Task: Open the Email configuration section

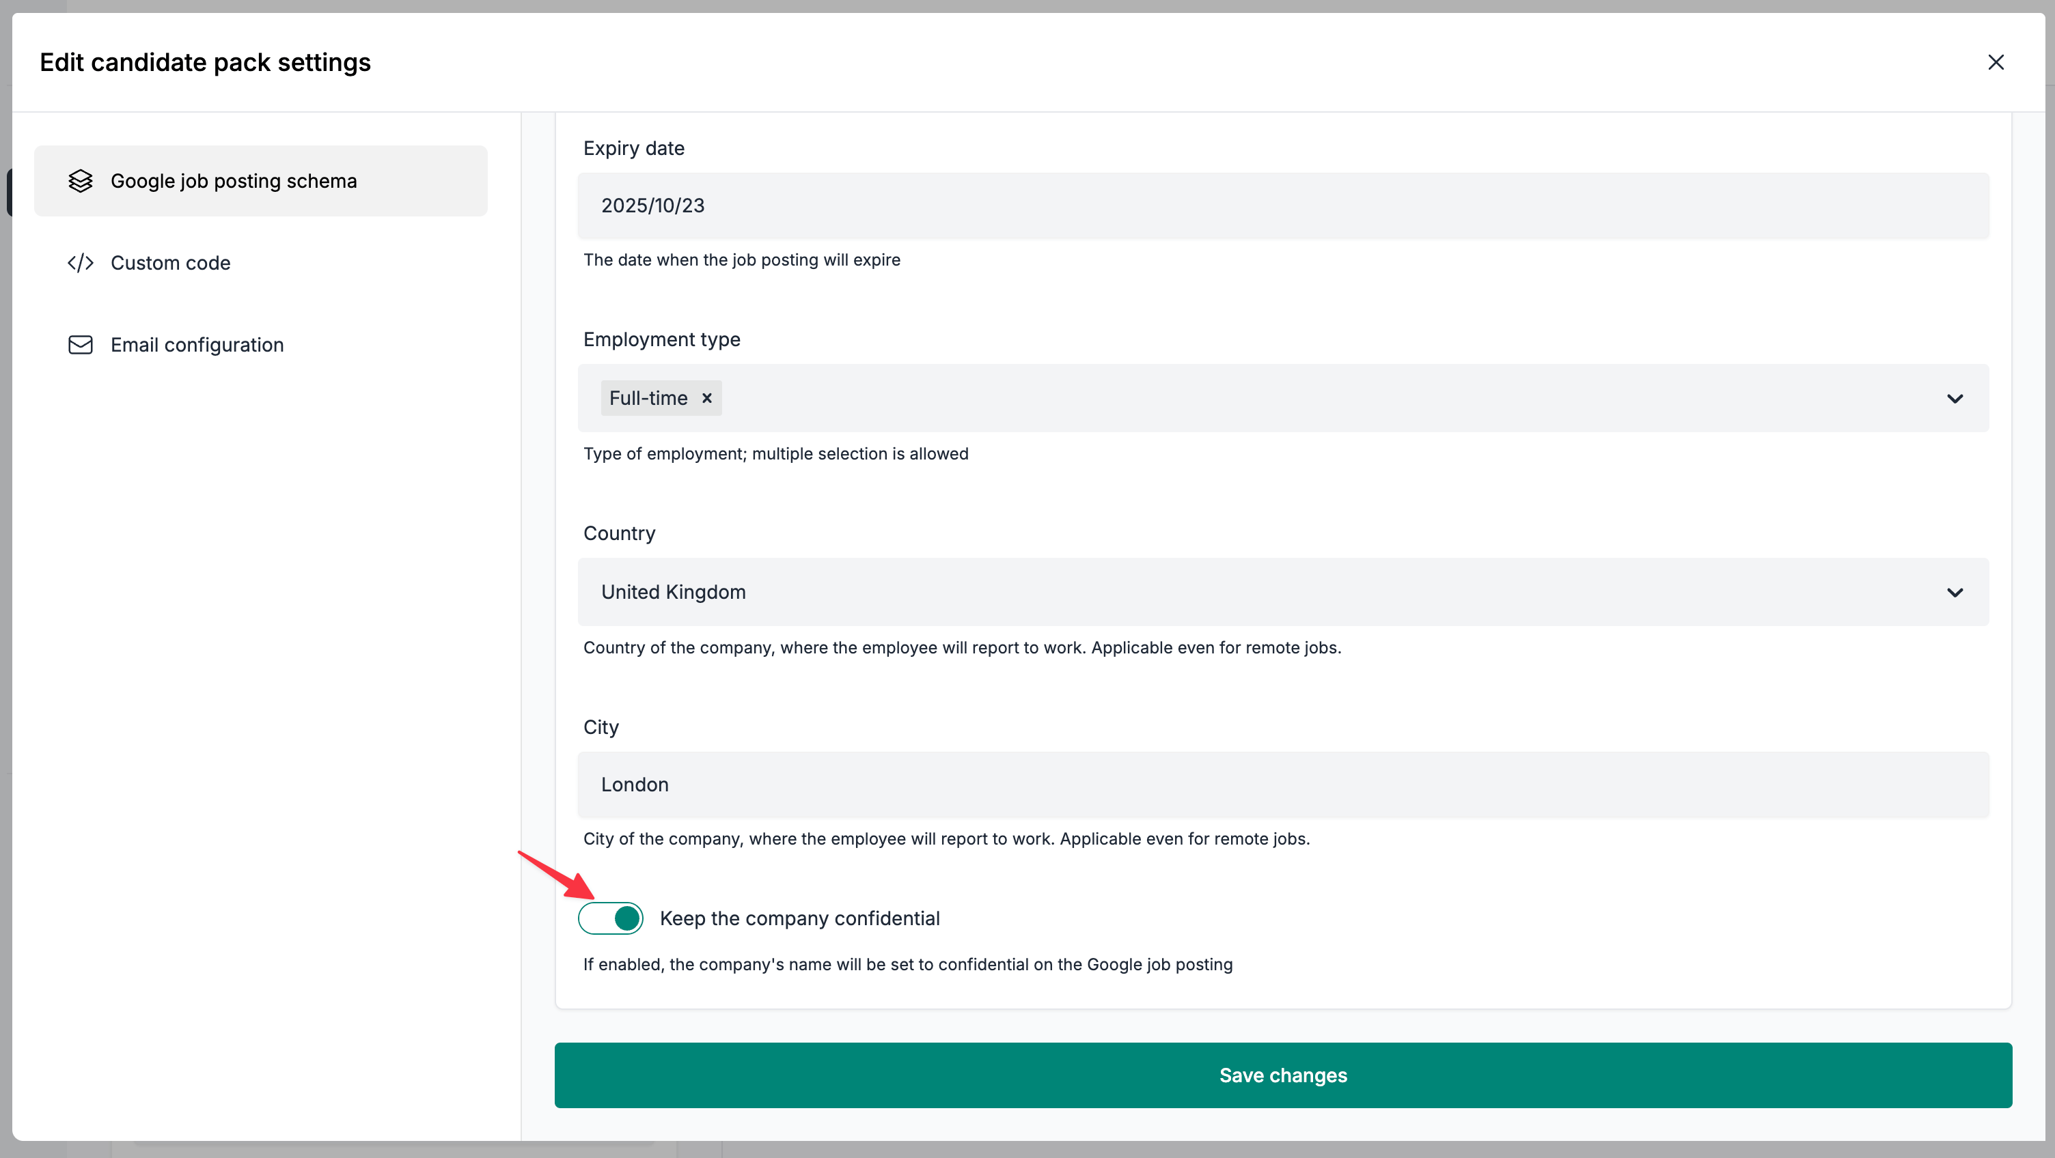Action: click(197, 345)
